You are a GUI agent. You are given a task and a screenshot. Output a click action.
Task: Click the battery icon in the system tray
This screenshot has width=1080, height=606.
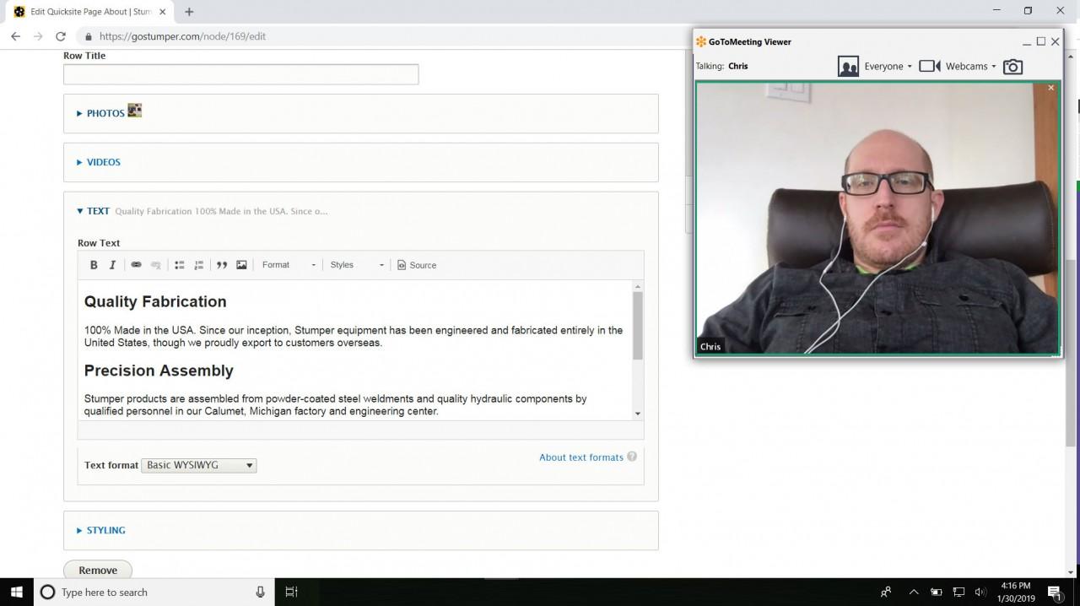[936, 592]
